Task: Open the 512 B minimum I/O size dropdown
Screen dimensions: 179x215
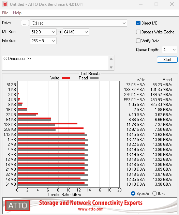Action: coord(43,32)
